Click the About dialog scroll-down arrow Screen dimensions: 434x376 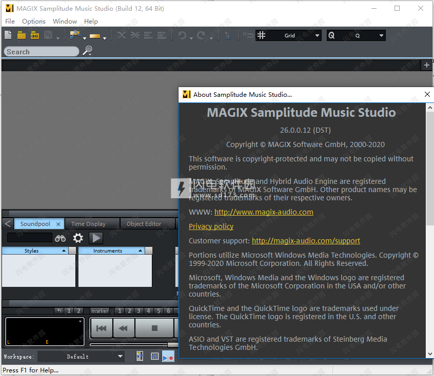pos(430,353)
